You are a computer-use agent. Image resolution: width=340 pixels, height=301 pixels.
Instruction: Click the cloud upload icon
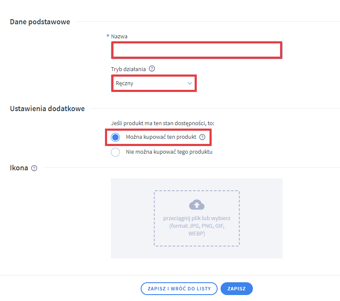(x=196, y=205)
